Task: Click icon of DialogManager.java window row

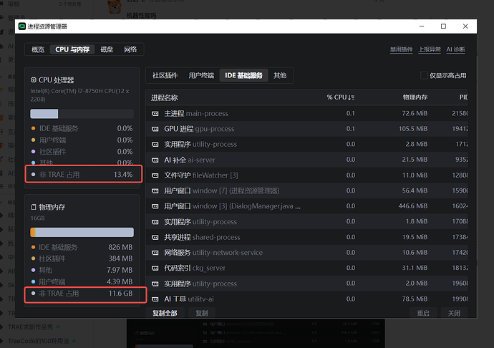Action: tap(155, 206)
